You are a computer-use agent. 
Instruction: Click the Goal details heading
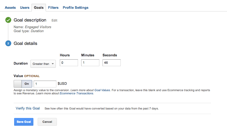(x=25, y=43)
